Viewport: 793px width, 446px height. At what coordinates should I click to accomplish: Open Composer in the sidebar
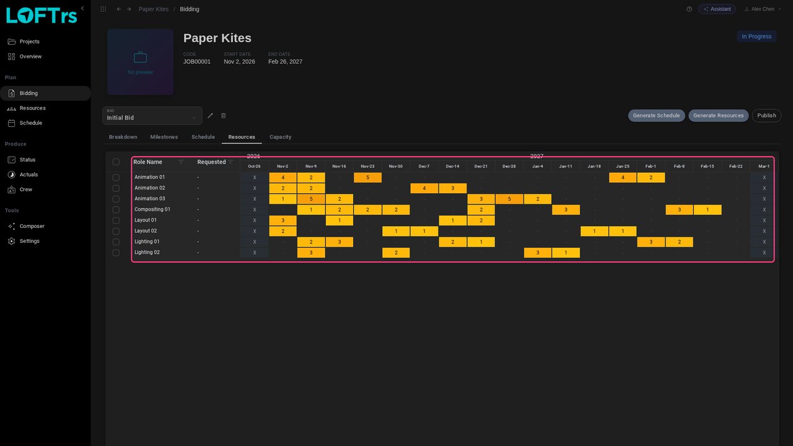pyautogui.click(x=45, y=226)
